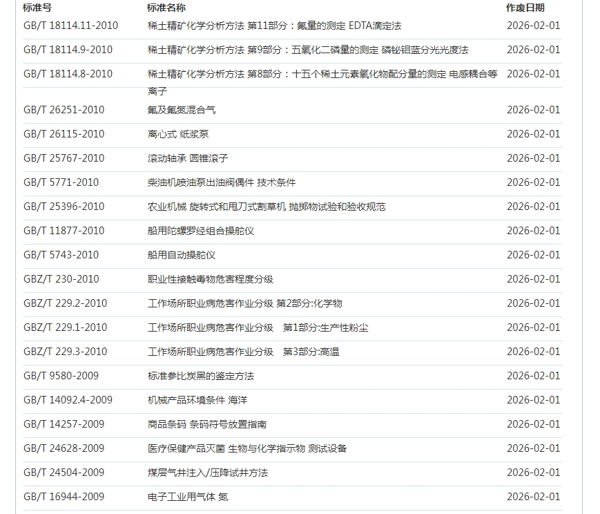
Task: Select 标准参比炭黑的鉴定方法 title
Action: click(x=201, y=376)
